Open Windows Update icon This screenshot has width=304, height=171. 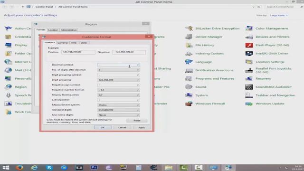click(249, 104)
